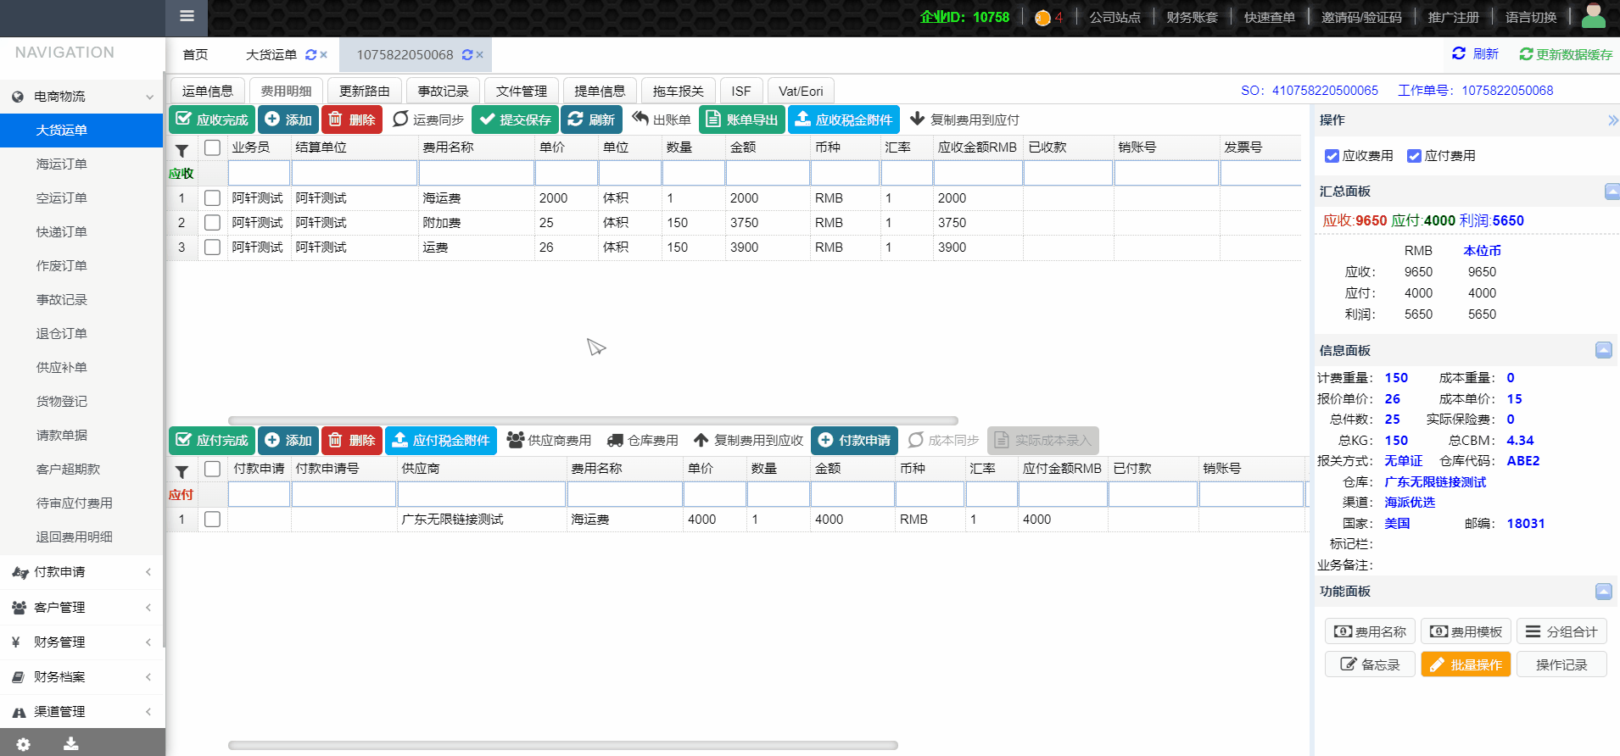Close the 1075822050068 tab

(x=480, y=55)
